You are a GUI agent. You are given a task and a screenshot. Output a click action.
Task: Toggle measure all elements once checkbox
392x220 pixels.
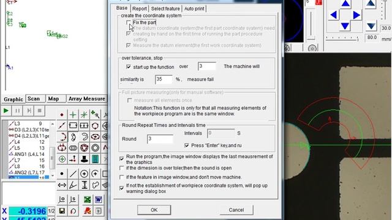129,100
